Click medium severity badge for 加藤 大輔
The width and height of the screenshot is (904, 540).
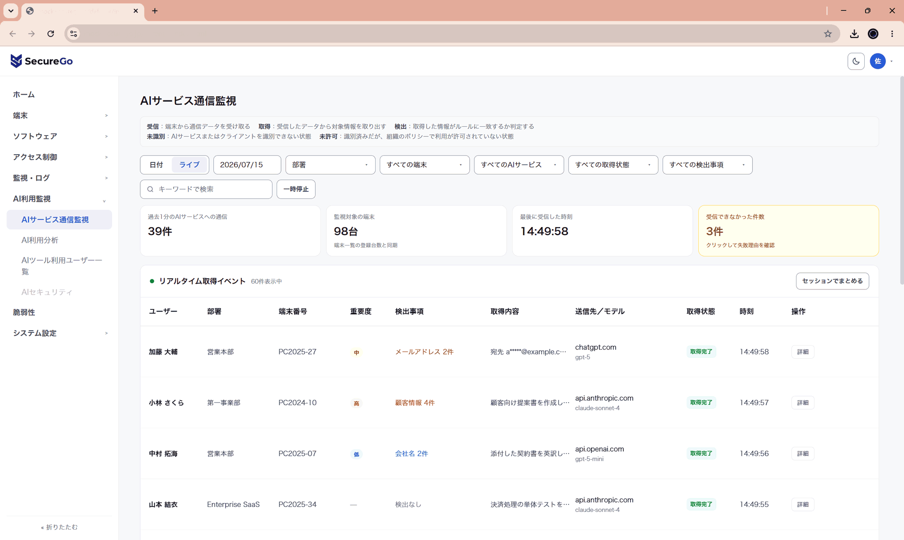point(356,352)
